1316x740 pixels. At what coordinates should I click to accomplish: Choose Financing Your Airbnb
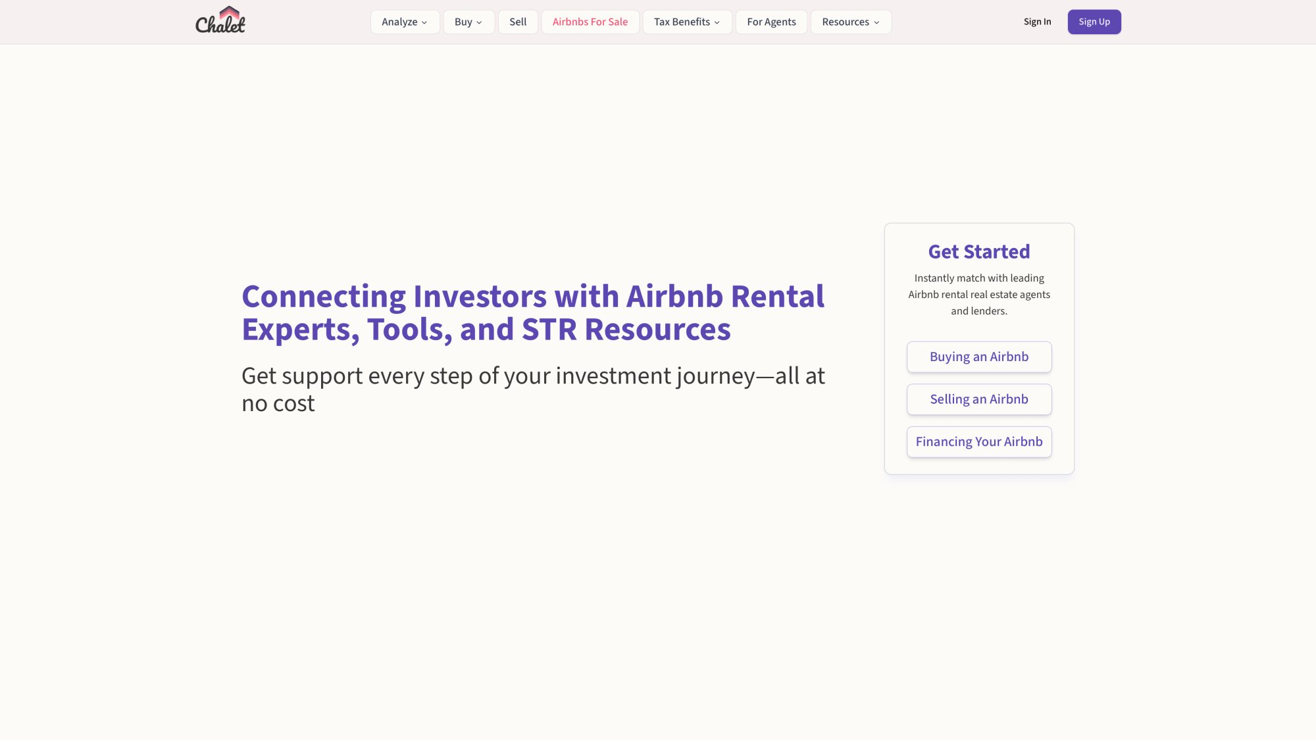tap(978, 441)
